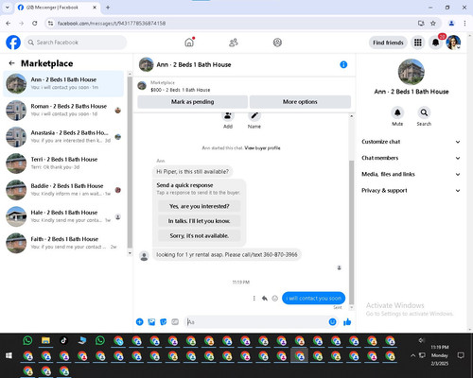Click Find friends button
Image resolution: width=473 pixels, height=378 pixels.
pyautogui.click(x=388, y=43)
